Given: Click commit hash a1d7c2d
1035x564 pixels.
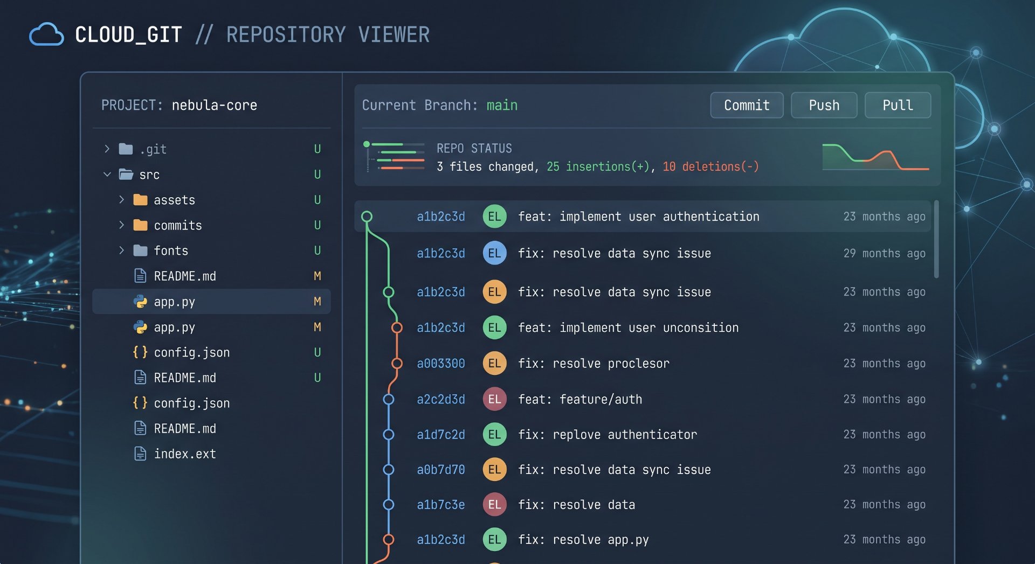Looking at the screenshot, I should (x=441, y=434).
